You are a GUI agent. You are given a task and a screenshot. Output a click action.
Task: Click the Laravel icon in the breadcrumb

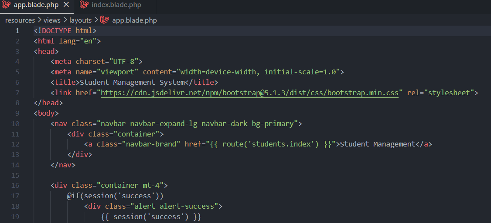pos(104,20)
